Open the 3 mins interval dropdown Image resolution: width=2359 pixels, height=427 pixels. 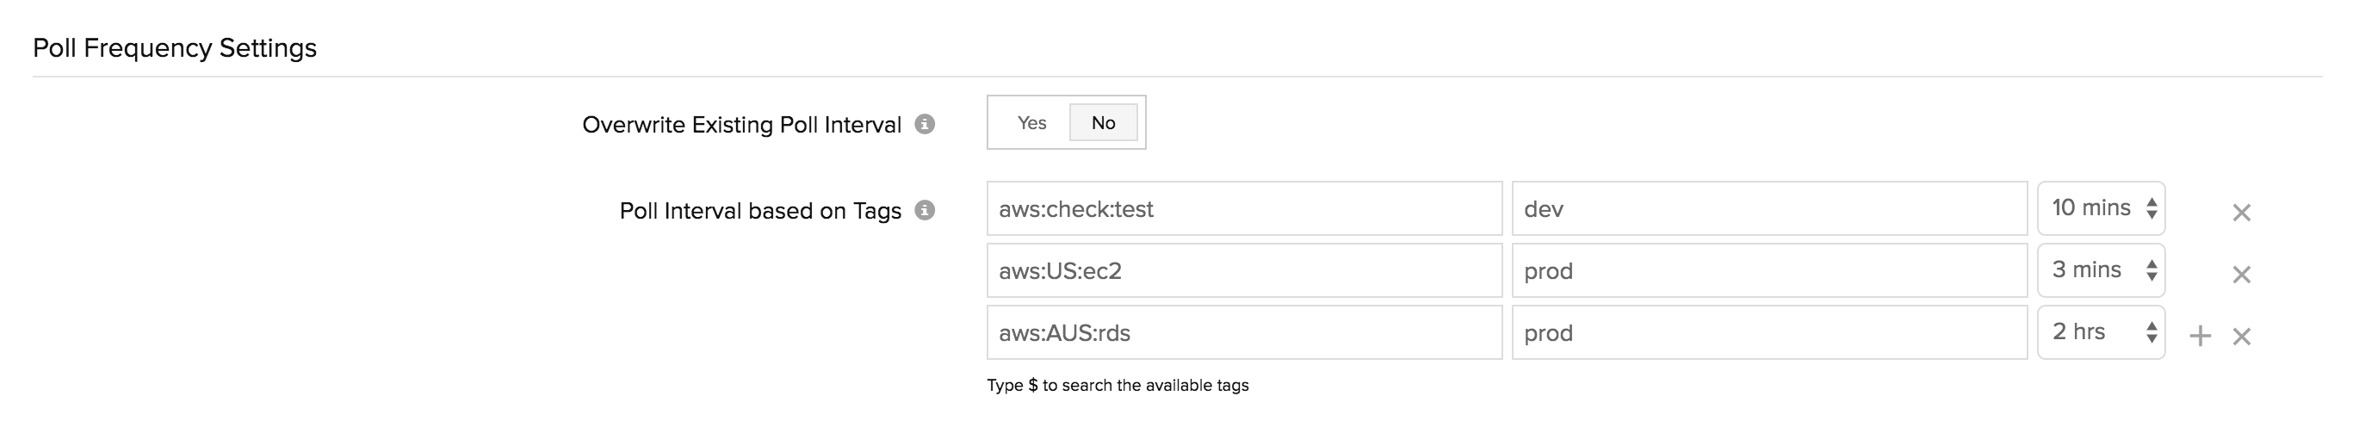pyautogui.click(x=2101, y=270)
